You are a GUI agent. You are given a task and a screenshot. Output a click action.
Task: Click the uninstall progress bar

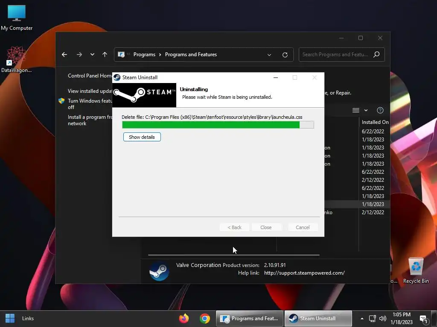coord(218,125)
